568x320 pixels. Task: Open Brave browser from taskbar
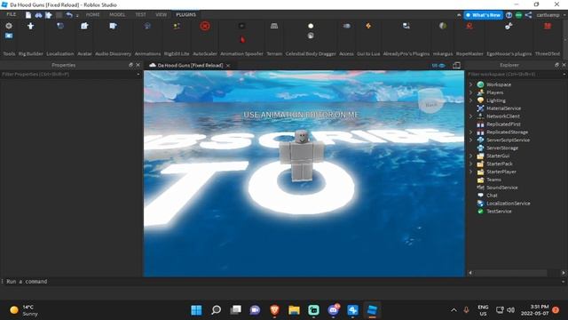[274, 310]
